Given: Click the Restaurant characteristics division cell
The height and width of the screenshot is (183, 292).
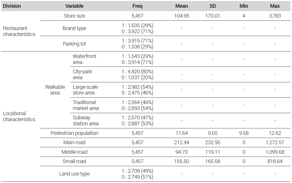Looking at the screenshot, I should (x=19, y=31).
